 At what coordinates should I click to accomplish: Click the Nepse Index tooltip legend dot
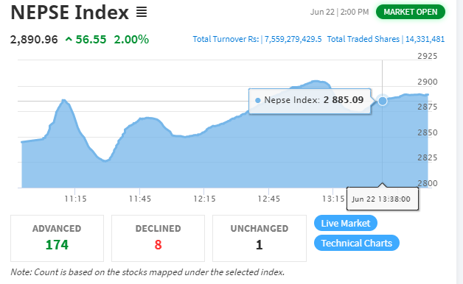pyautogui.click(x=258, y=101)
